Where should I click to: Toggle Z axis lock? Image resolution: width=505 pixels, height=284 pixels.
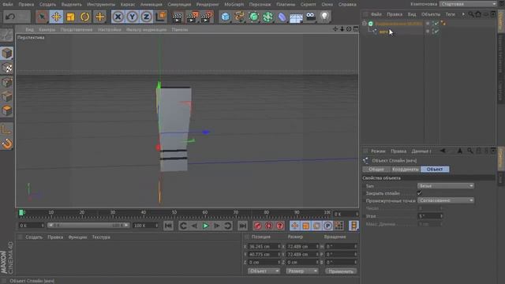tap(146, 17)
